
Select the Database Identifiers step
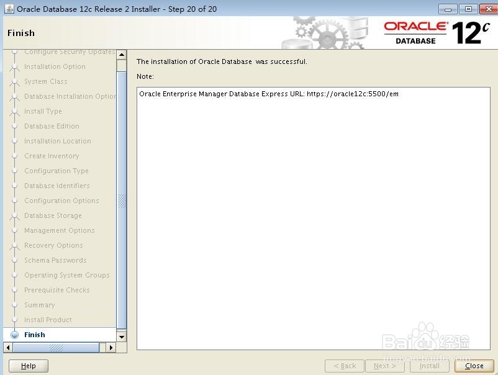pyautogui.click(x=57, y=186)
